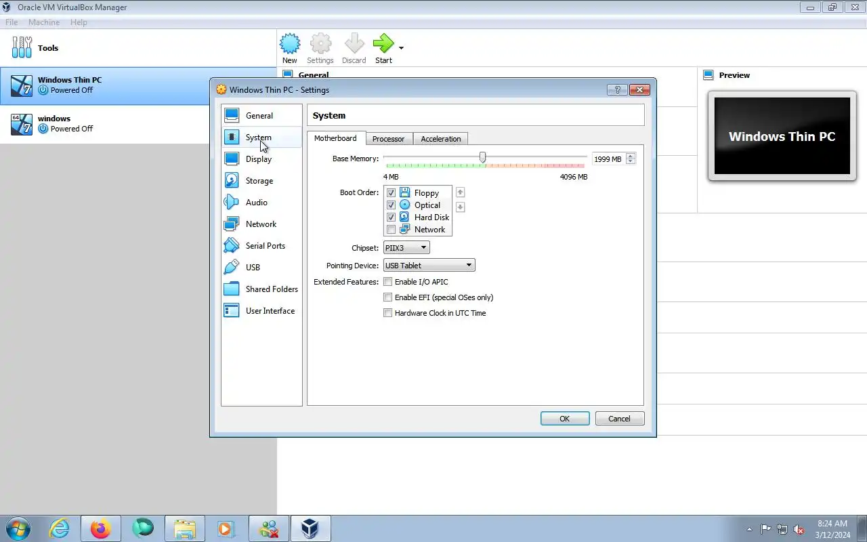Open Storage settings category
Image resolution: width=867 pixels, height=542 pixels.
261,181
